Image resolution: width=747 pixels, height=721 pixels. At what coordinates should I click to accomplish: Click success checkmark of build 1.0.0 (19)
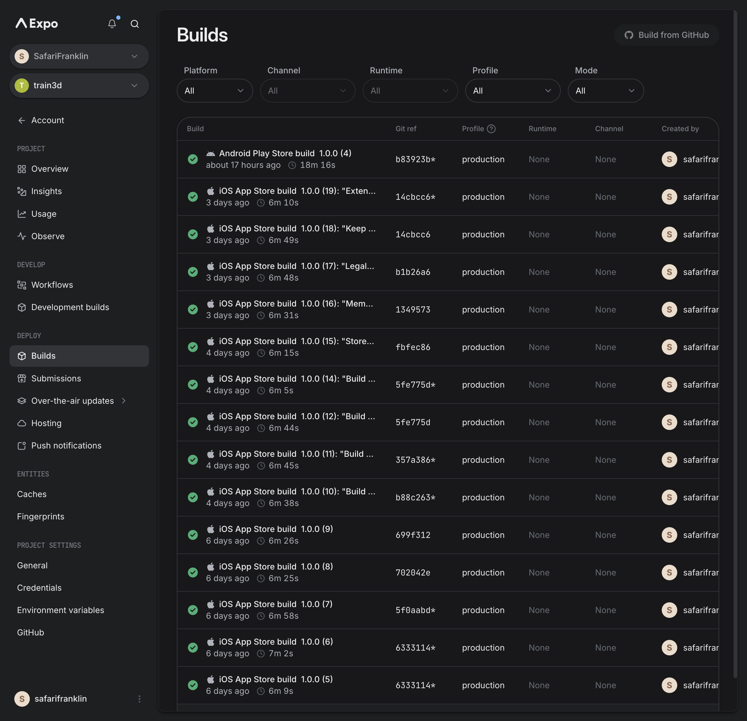tap(193, 197)
